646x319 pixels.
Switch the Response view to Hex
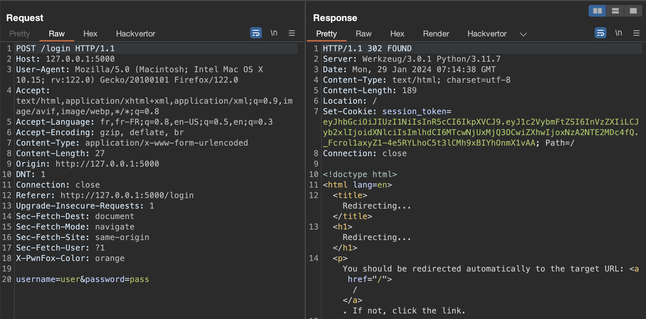[397, 34]
